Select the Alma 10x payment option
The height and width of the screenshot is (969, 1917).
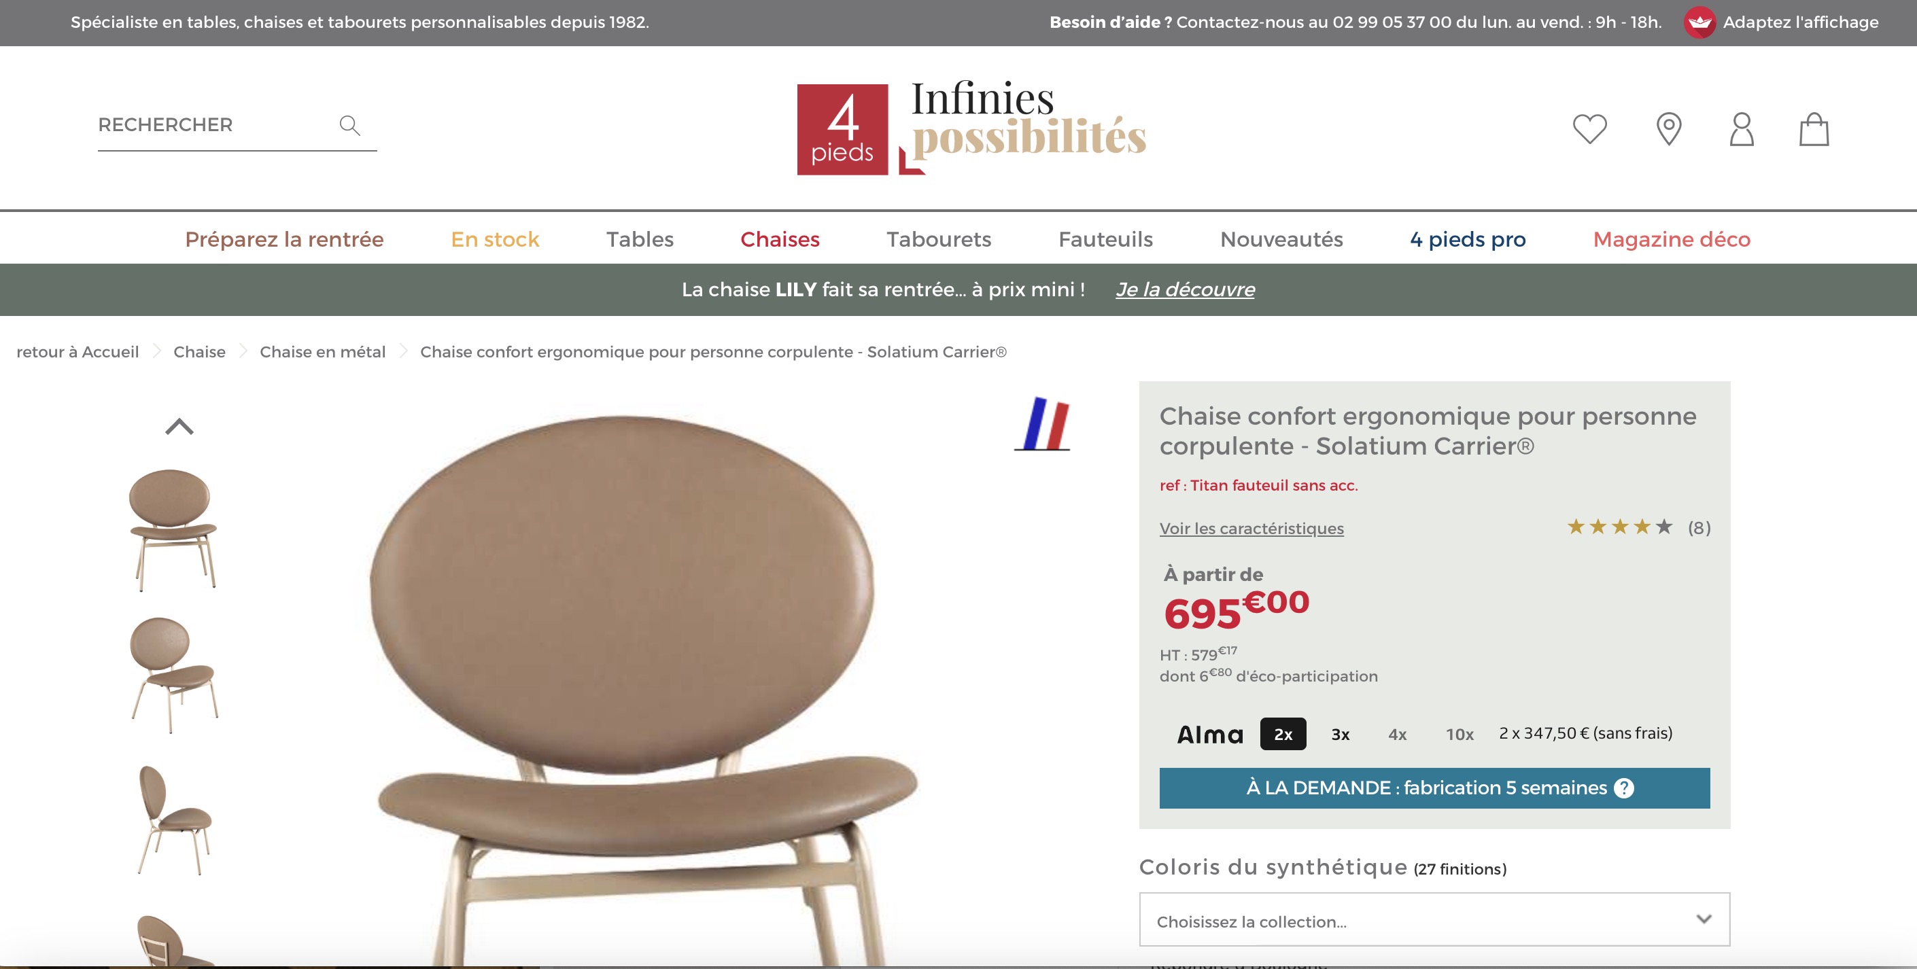[1460, 734]
